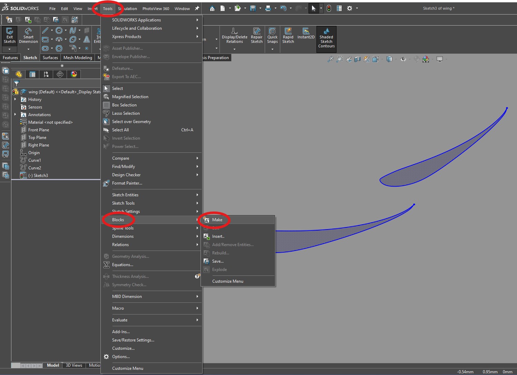517x375 pixels.
Task: Click Customize... in Tools menu
Action: click(x=151, y=348)
